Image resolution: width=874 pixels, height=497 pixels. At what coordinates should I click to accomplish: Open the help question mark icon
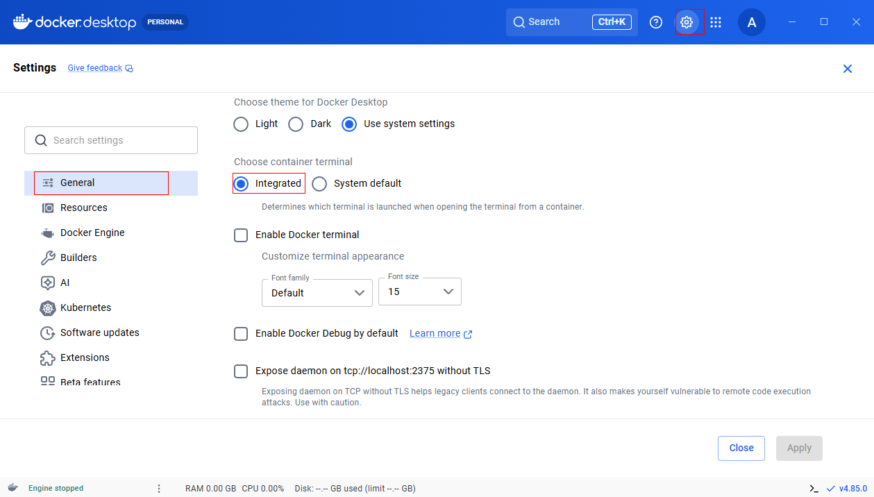click(656, 22)
